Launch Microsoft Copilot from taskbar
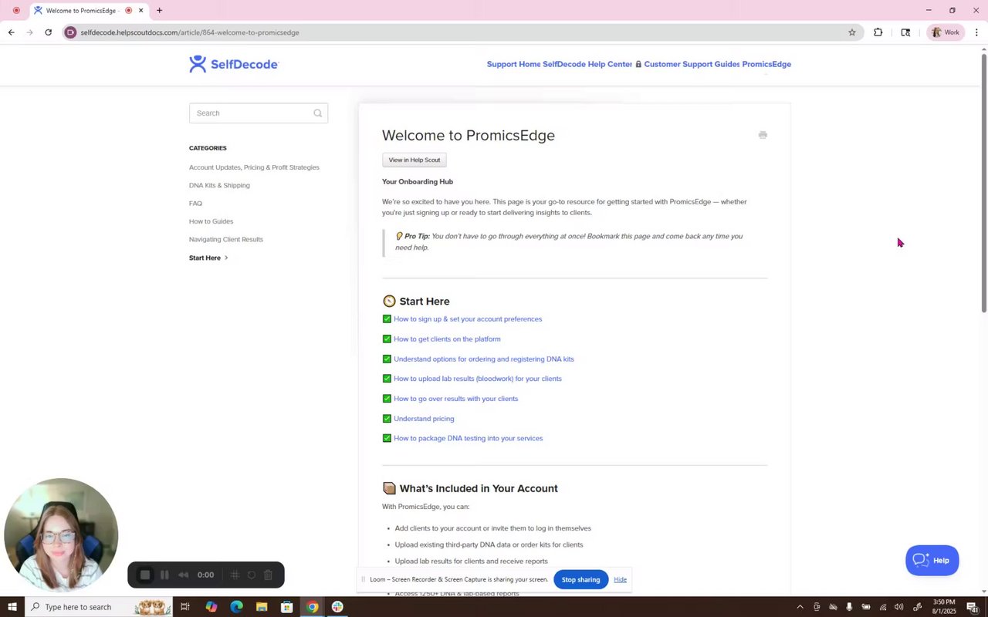 (x=211, y=607)
